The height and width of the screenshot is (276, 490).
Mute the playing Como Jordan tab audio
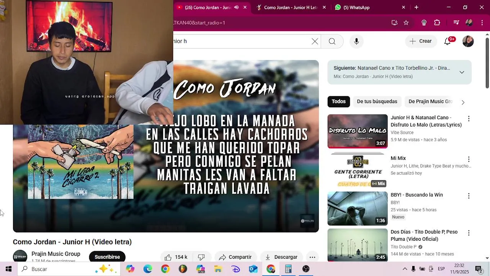(x=236, y=7)
